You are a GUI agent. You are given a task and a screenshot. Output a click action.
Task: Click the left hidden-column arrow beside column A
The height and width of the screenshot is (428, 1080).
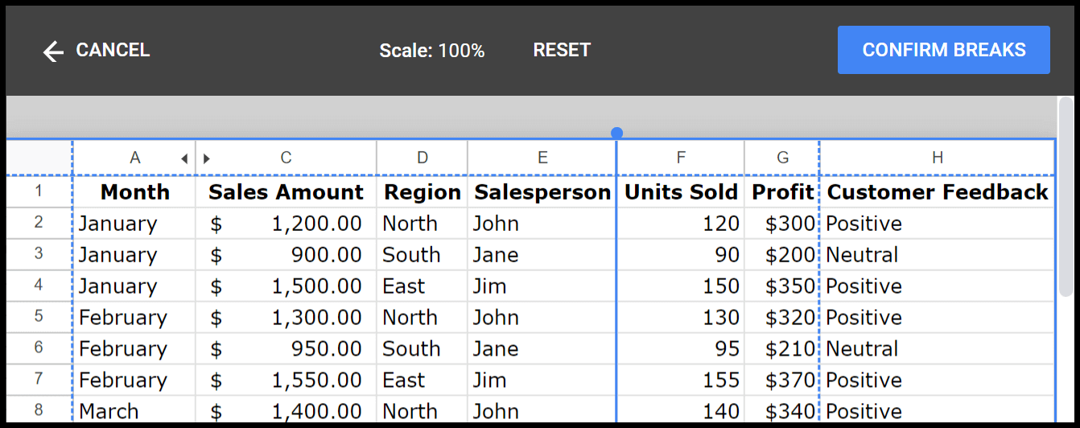[184, 159]
